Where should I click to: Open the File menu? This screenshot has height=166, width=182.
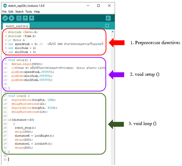pos(4,12)
